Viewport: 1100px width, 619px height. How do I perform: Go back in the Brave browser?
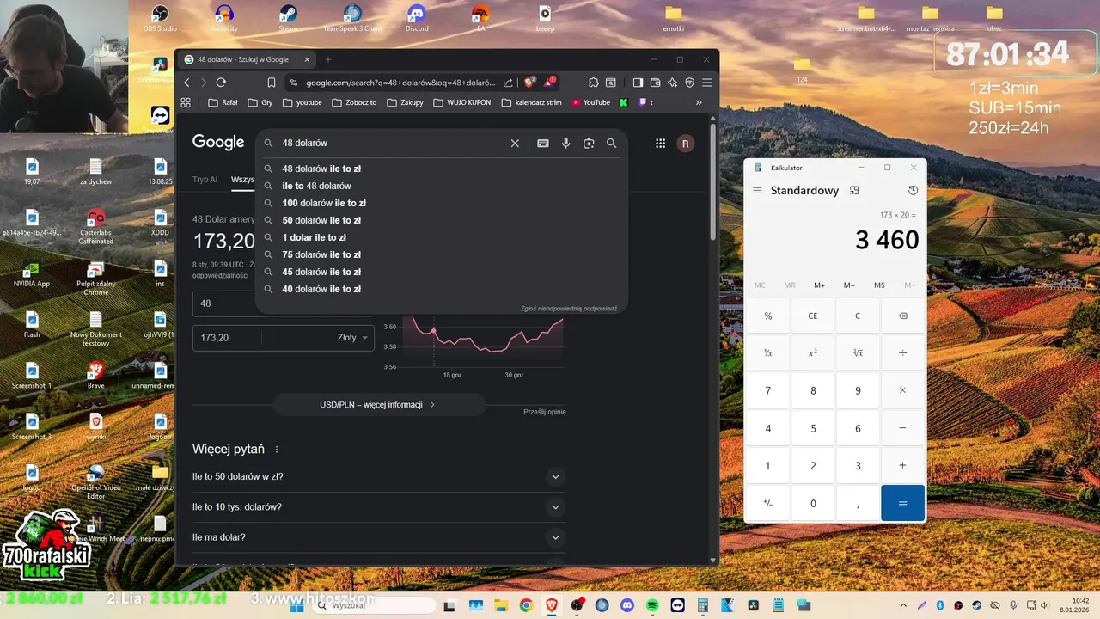187,83
